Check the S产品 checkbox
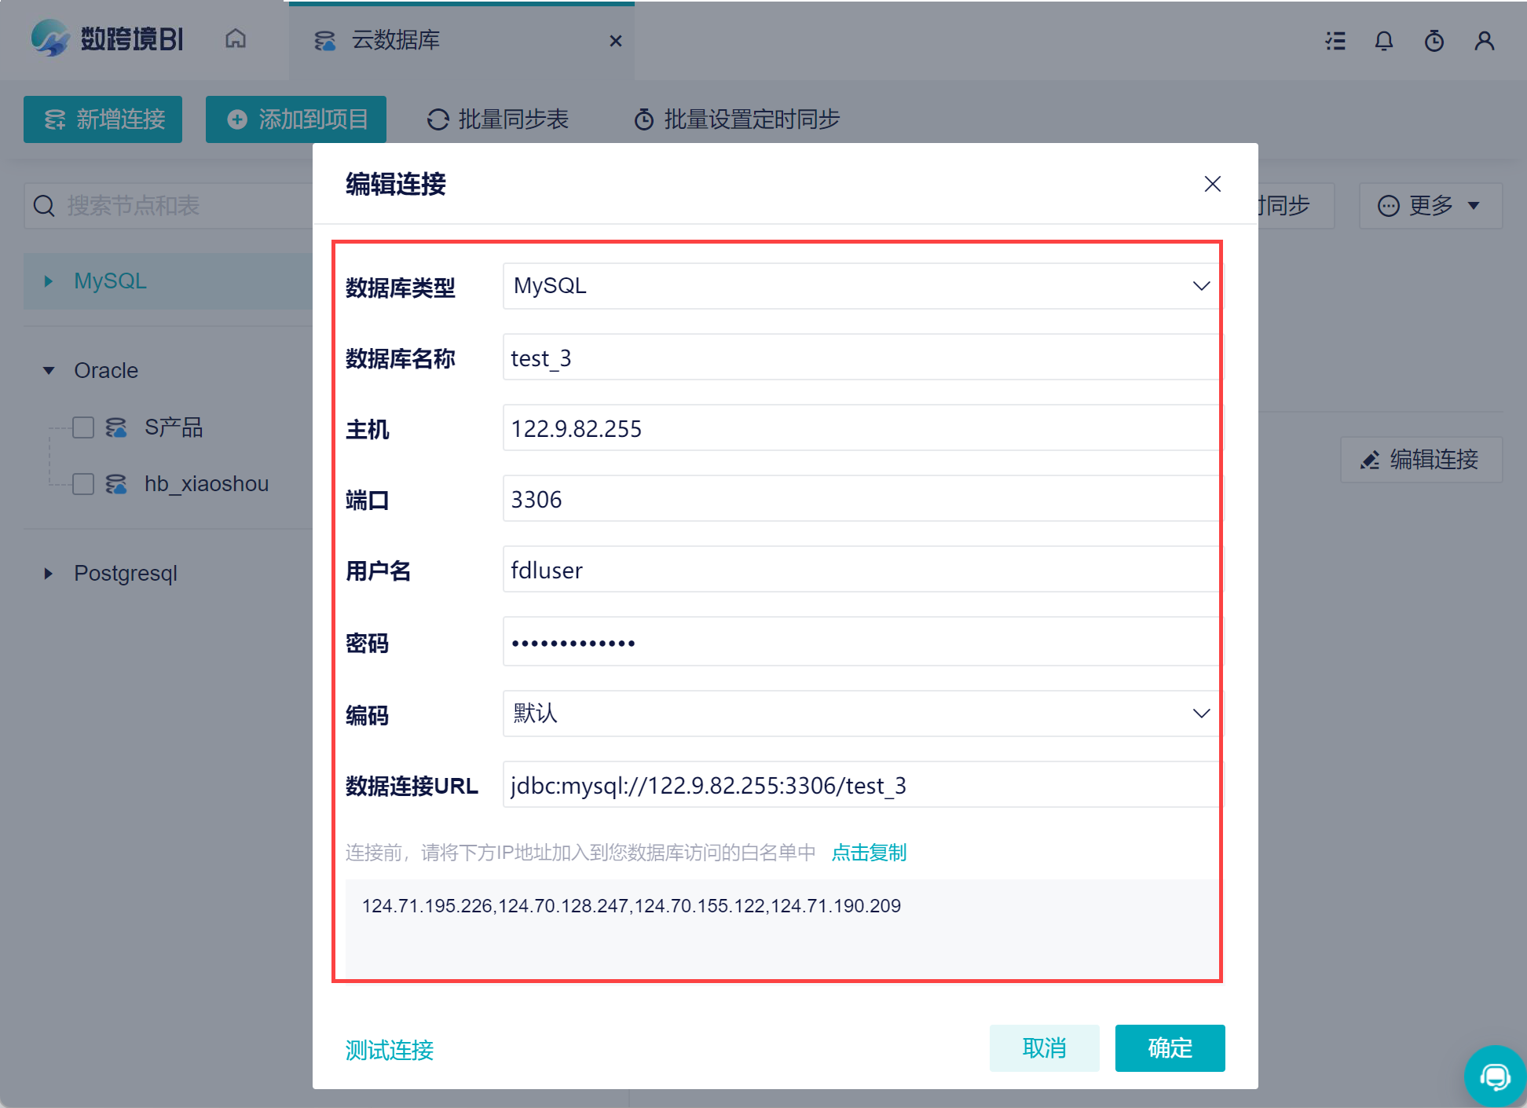 [x=83, y=427]
